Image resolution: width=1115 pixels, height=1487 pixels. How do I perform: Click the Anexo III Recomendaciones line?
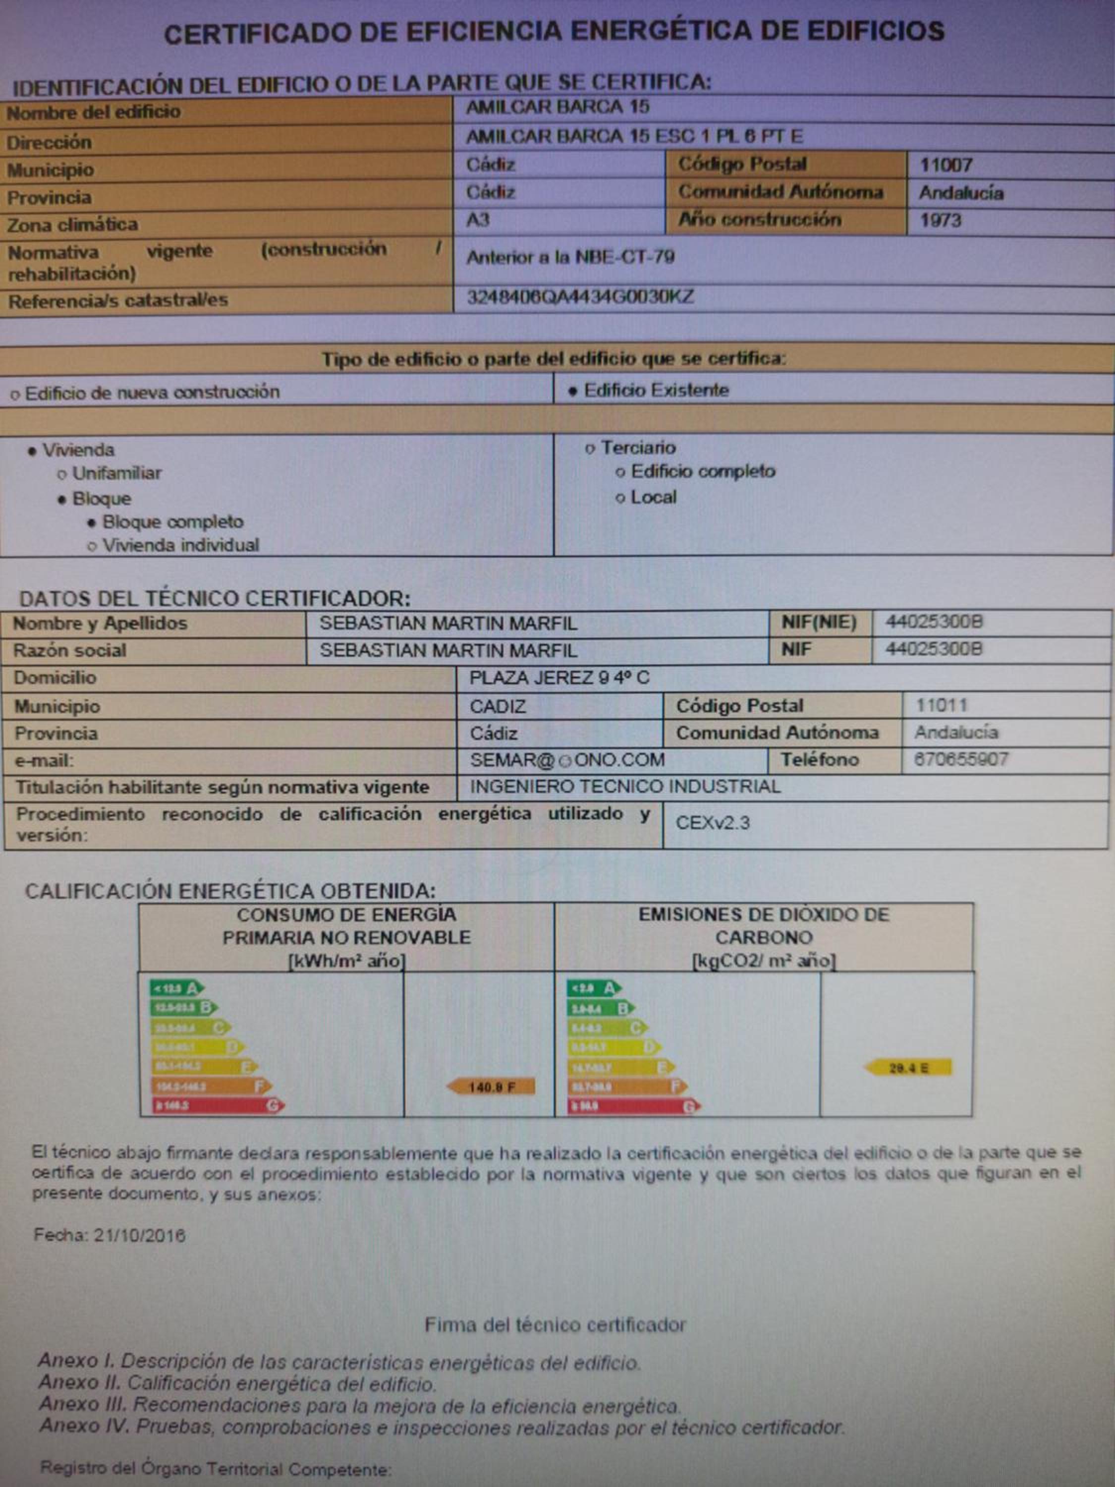point(360,1405)
